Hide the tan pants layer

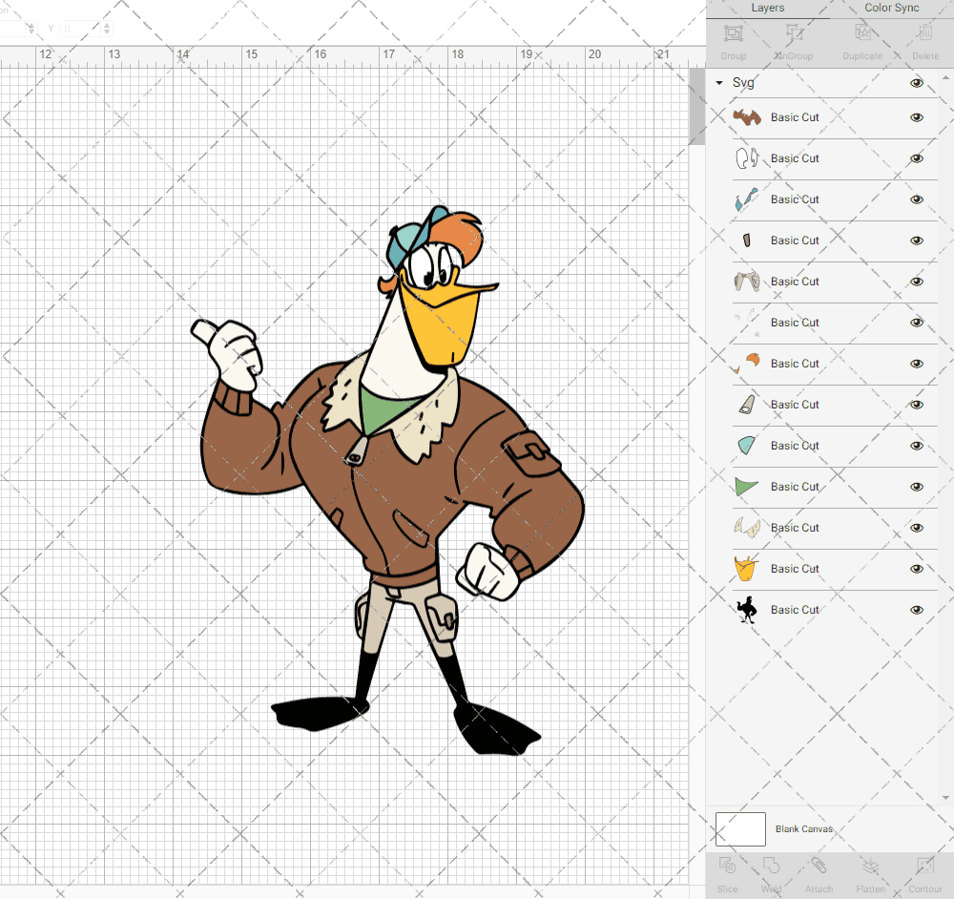[917, 282]
